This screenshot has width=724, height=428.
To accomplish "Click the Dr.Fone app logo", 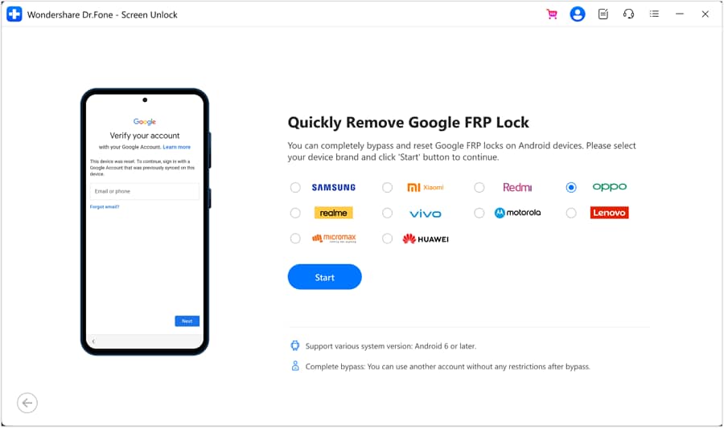I will pyautogui.click(x=14, y=14).
